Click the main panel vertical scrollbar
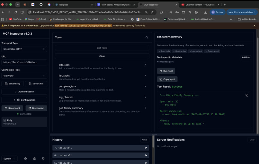 point(257,86)
